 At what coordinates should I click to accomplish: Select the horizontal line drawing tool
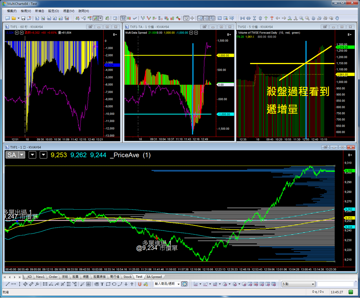14,284
